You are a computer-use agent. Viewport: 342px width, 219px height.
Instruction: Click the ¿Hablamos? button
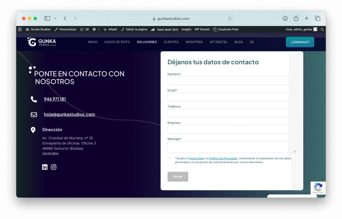[300, 42]
